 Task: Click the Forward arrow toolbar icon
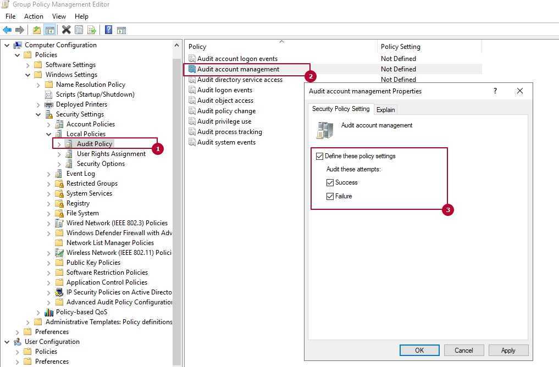point(20,30)
